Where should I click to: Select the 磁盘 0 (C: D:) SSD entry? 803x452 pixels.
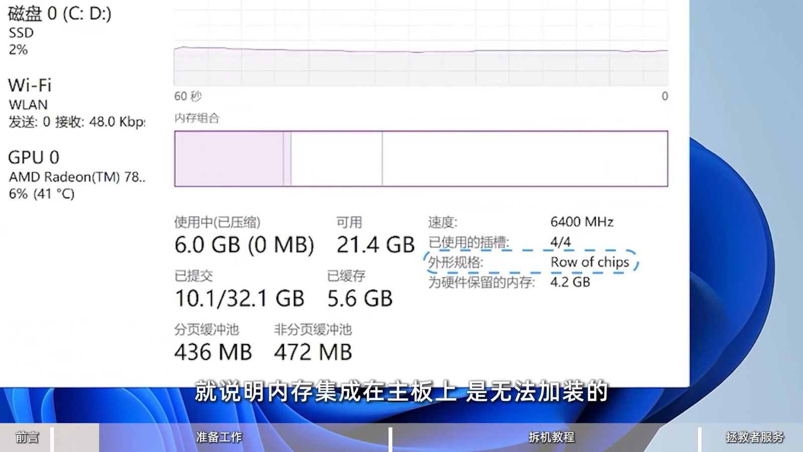pos(59,30)
